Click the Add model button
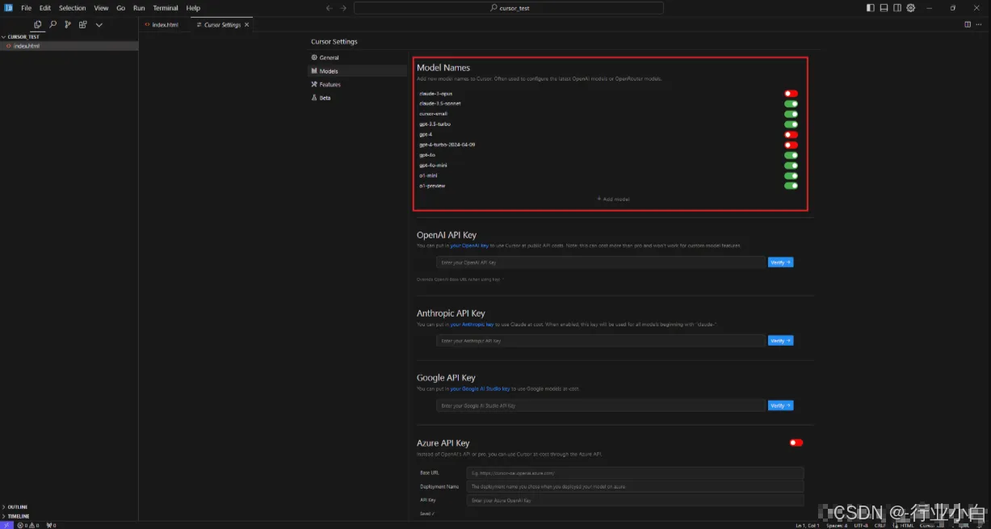This screenshot has height=529, width=991. [x=613, y=199]
